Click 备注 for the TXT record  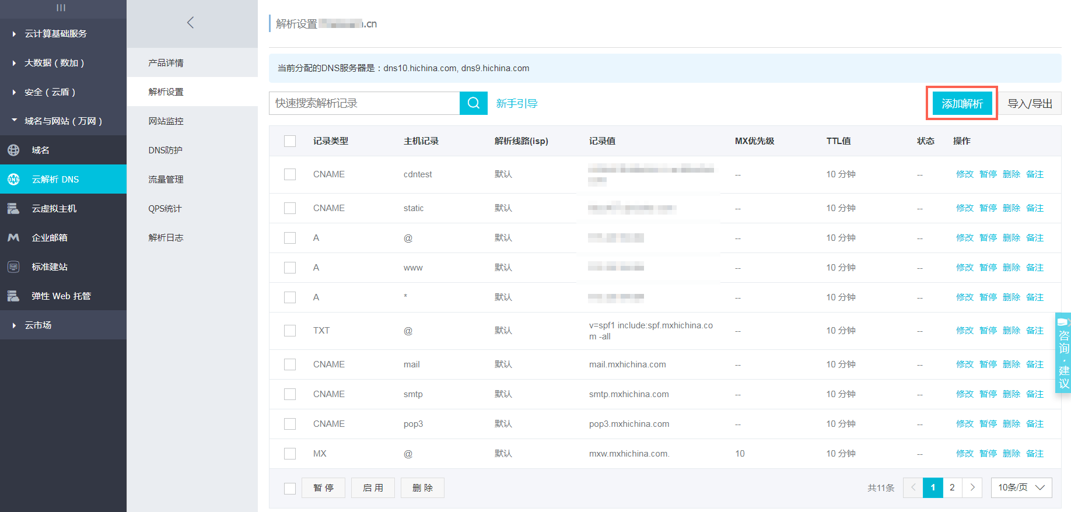point(1035,331)
